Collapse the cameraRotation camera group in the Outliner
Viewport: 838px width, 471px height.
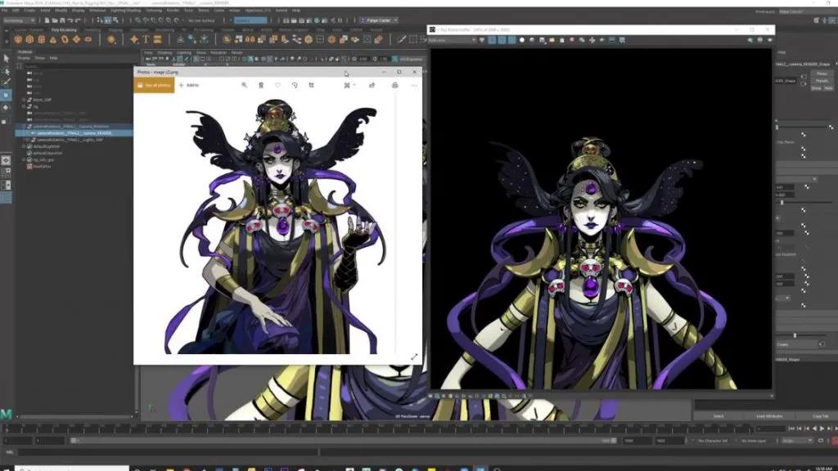tap(22, 125)
